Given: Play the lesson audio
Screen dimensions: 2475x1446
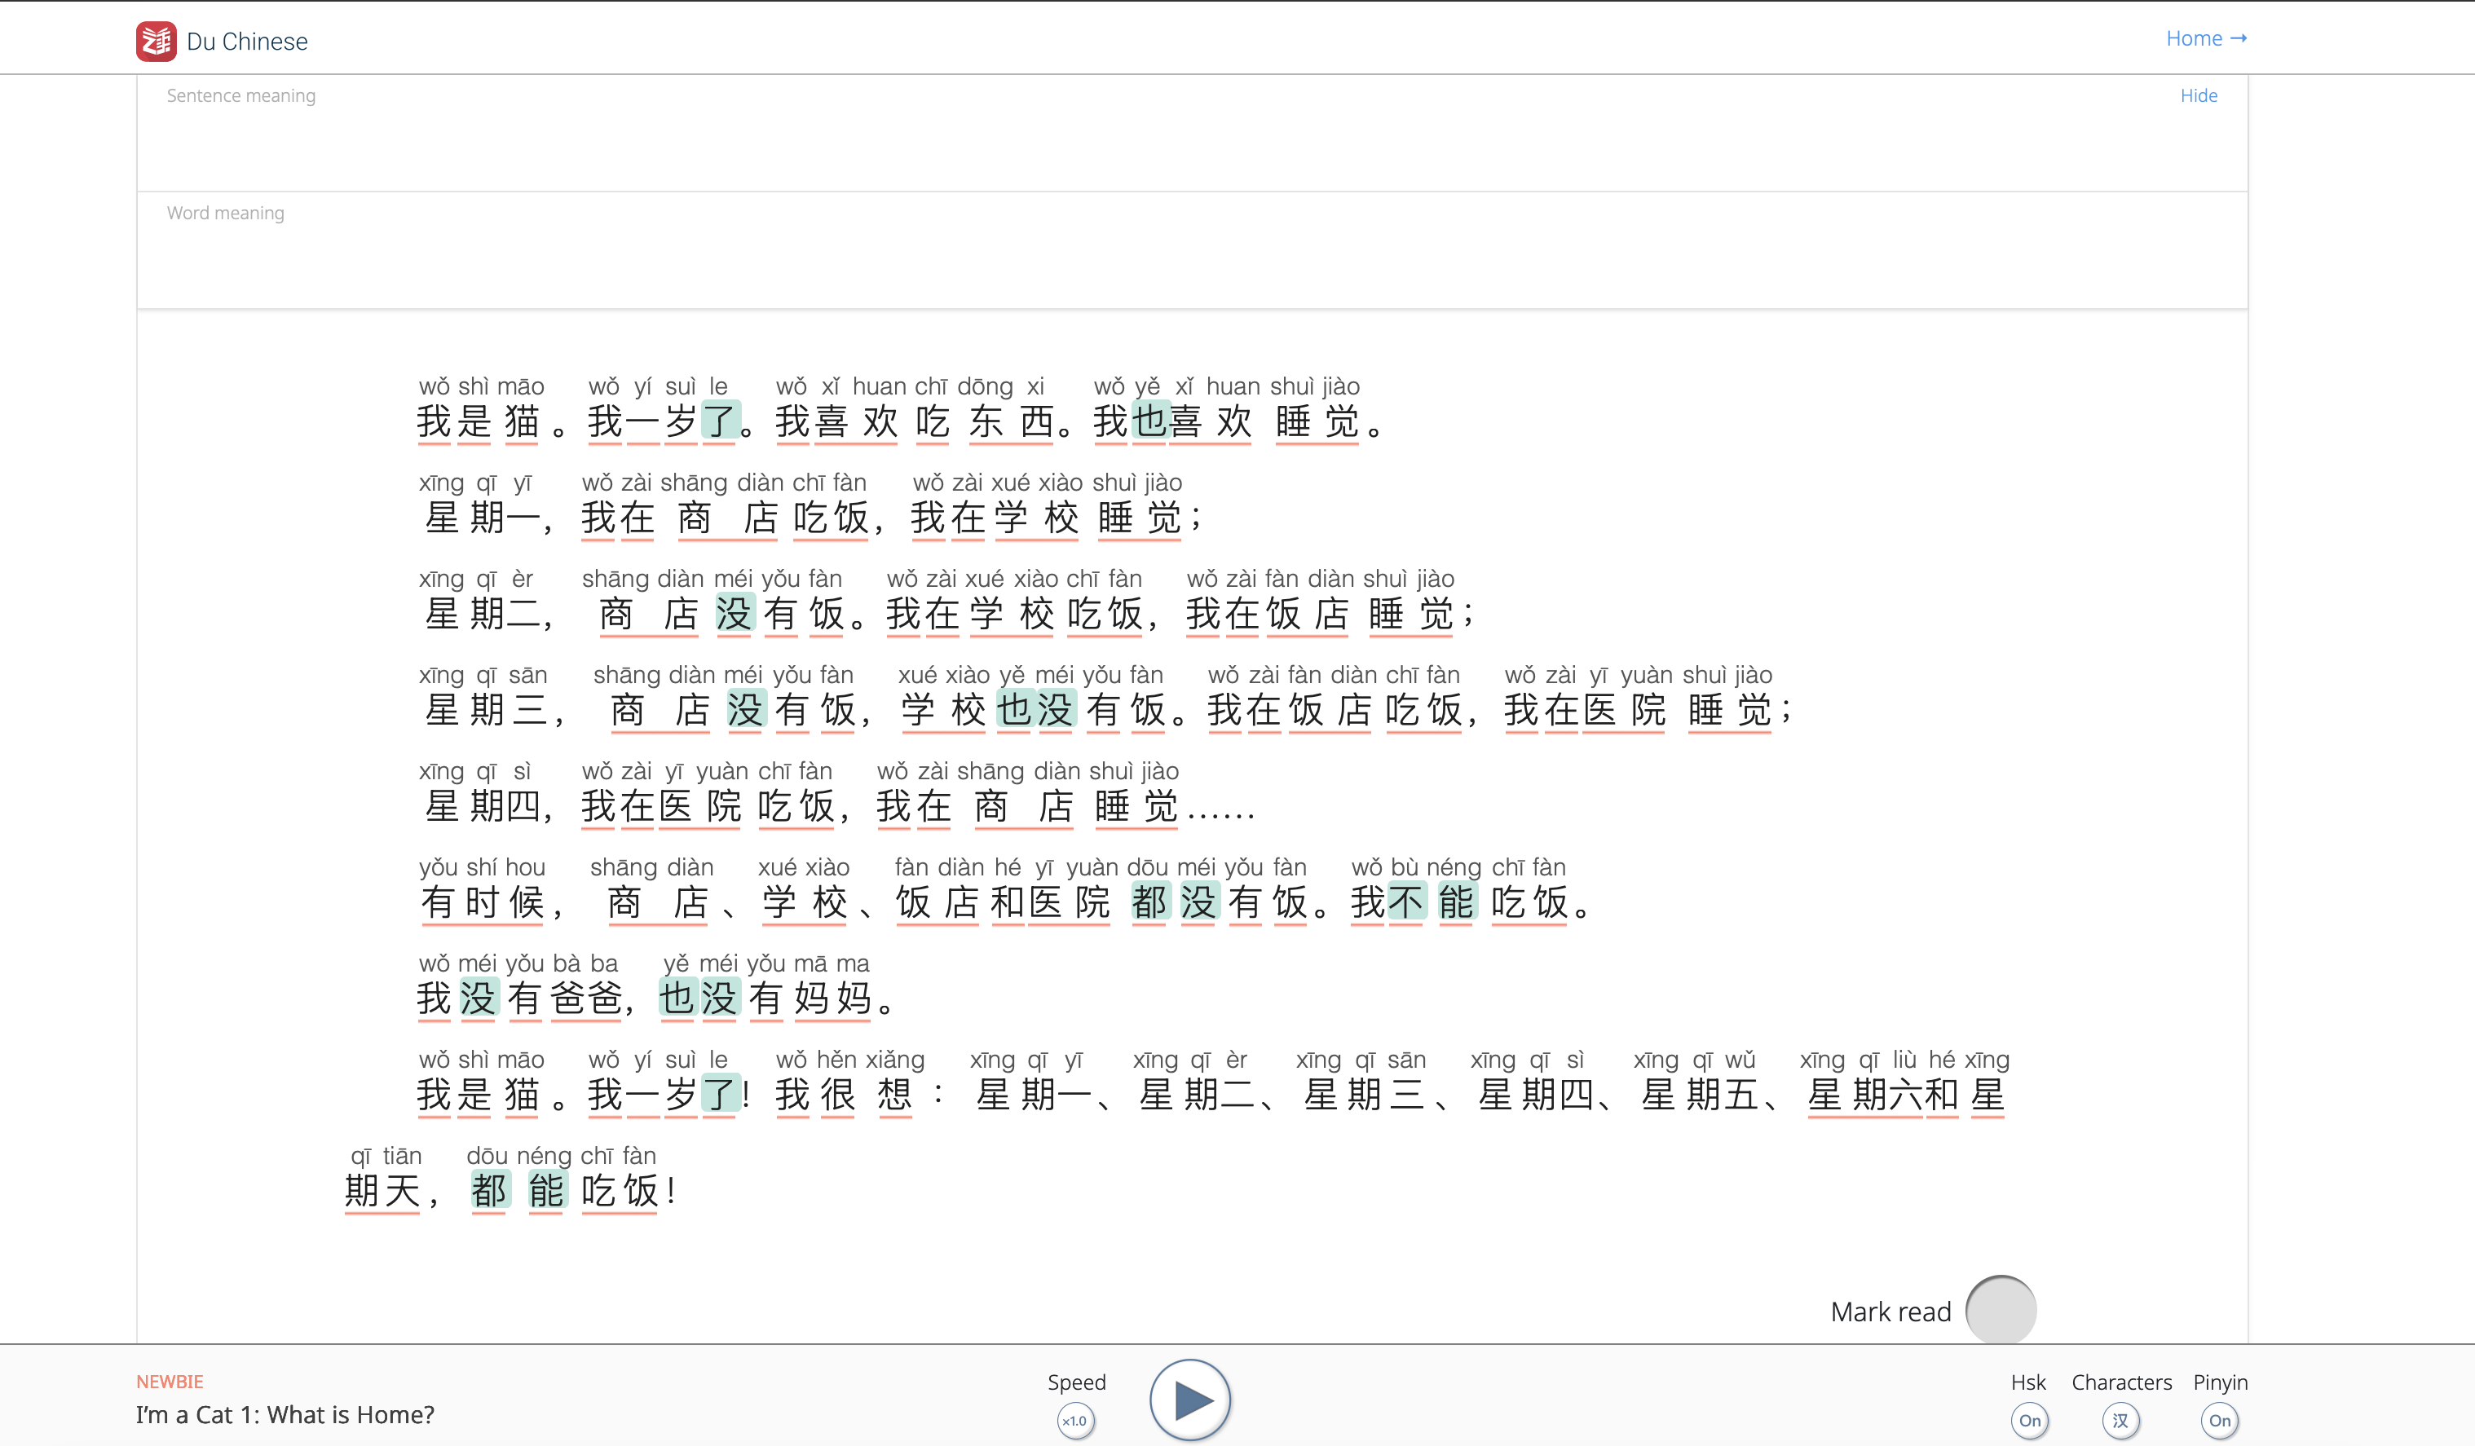Looking at the screenshot, I should tap(1190, 1400).
